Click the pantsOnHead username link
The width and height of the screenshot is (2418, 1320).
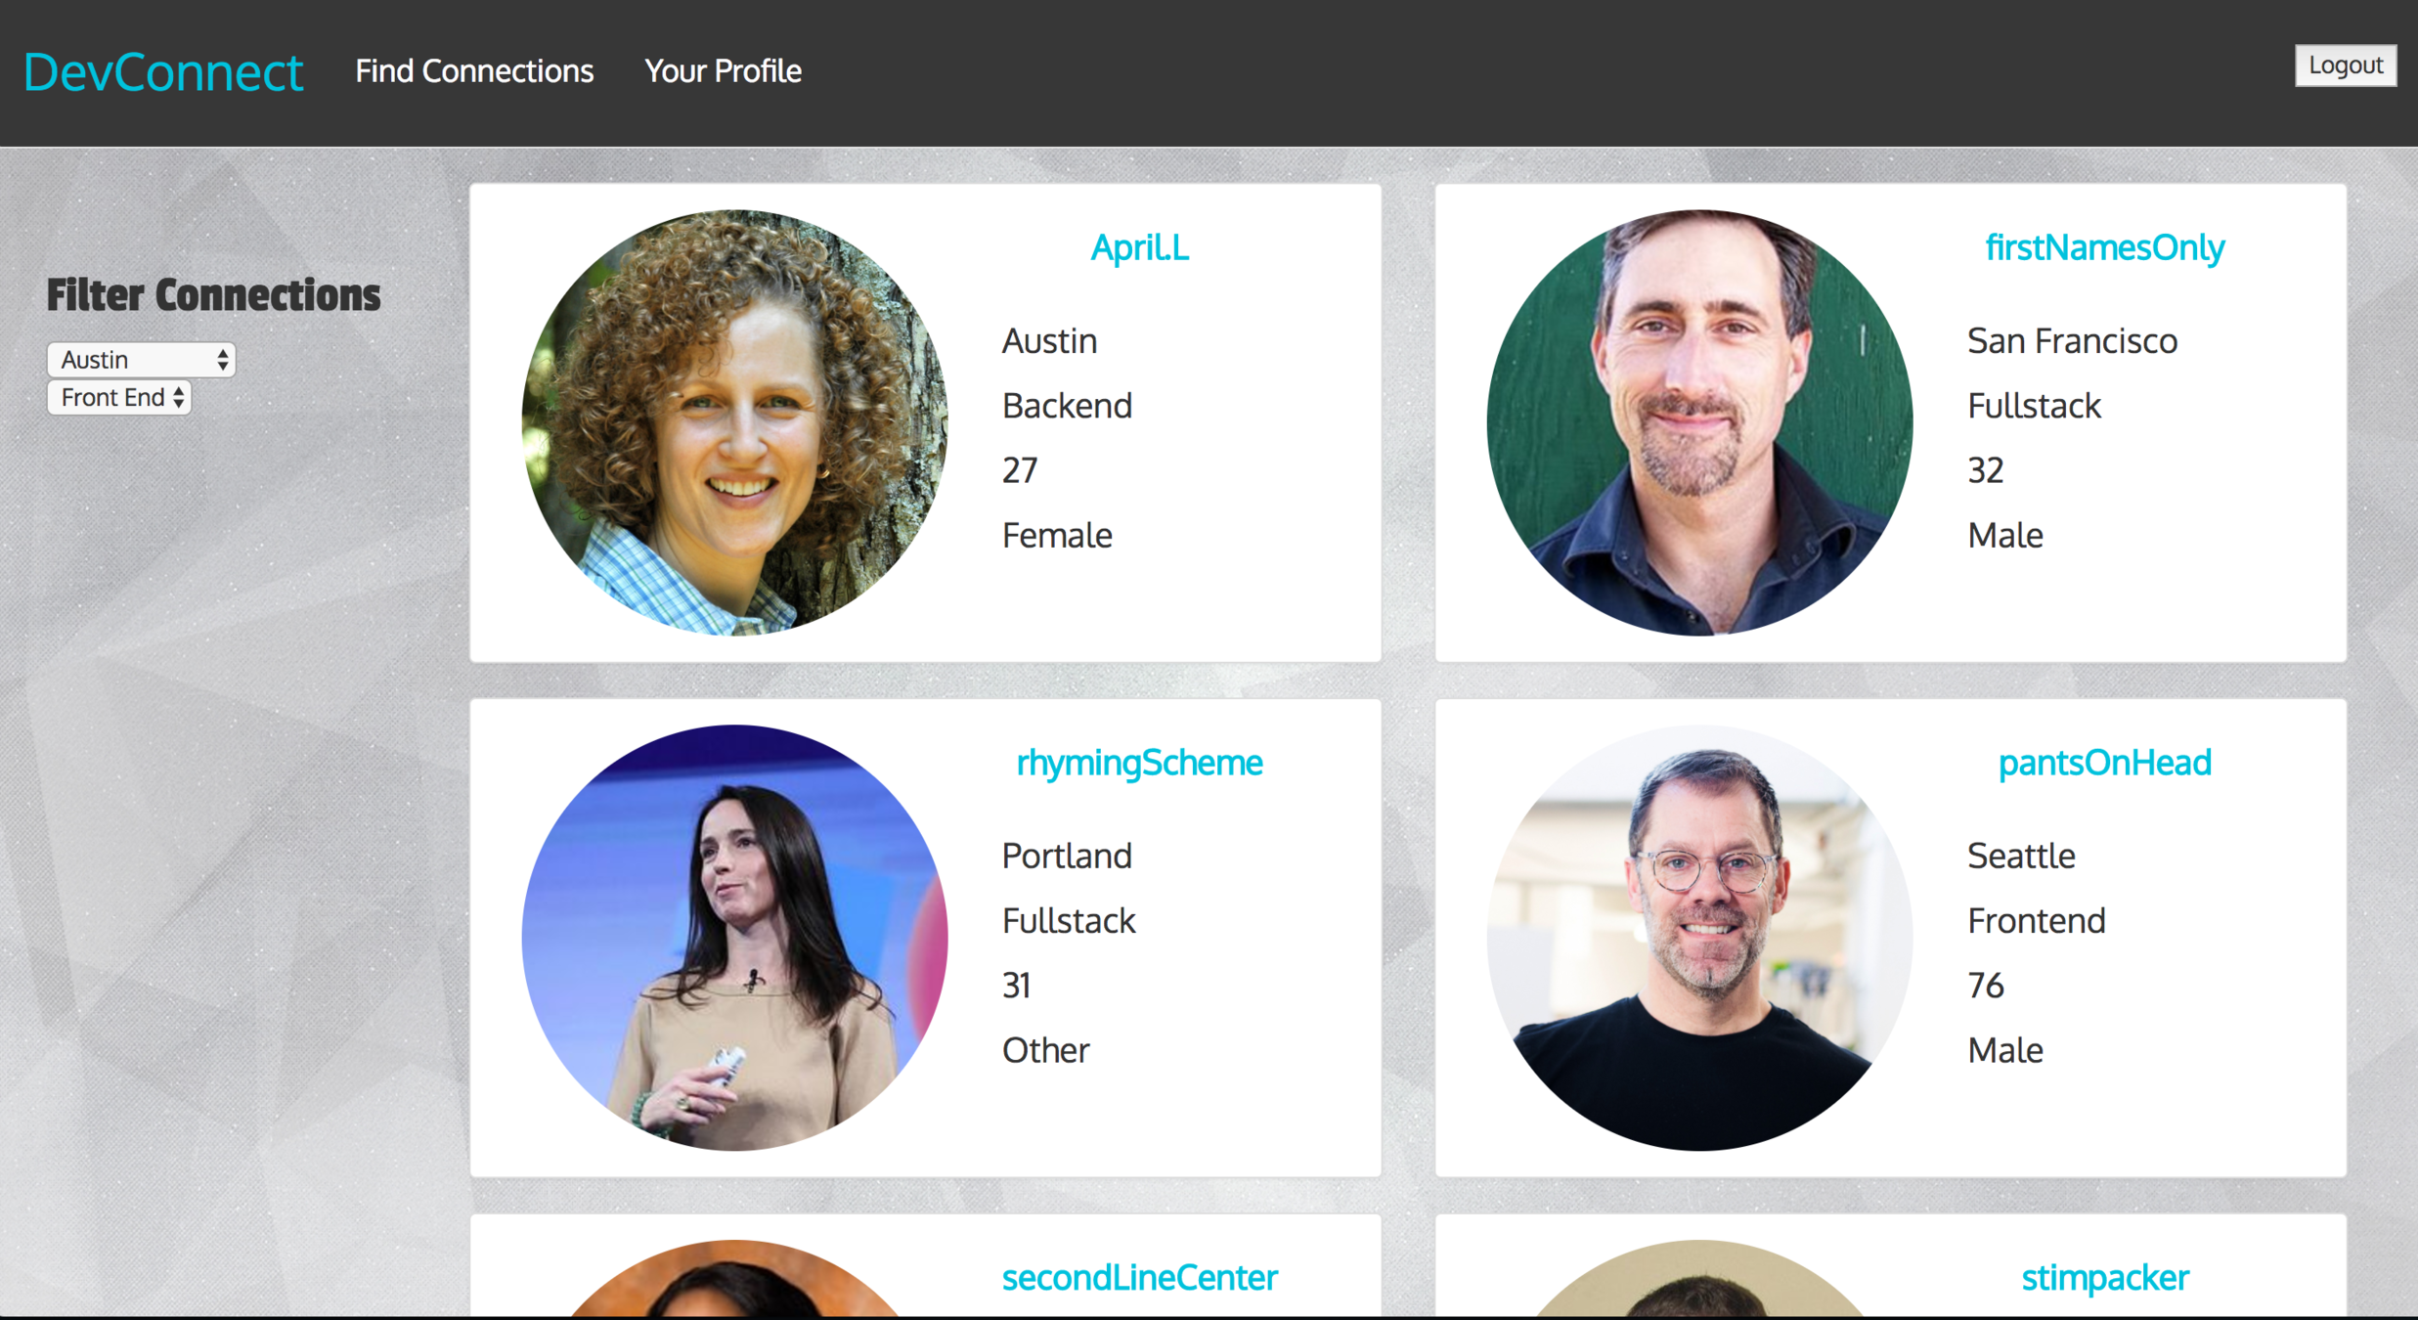point(2104,763)
